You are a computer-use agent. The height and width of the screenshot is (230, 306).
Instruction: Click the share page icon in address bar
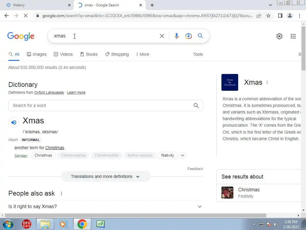[x=259, y=16]
